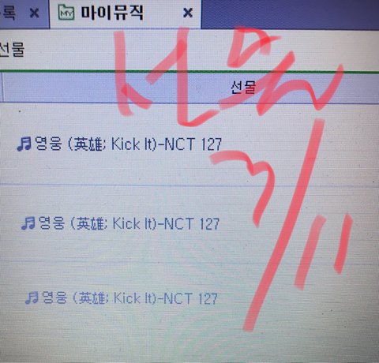
Task: Click empty tab bar area beside 마이뮤직 tab
Action: point(290,13)
